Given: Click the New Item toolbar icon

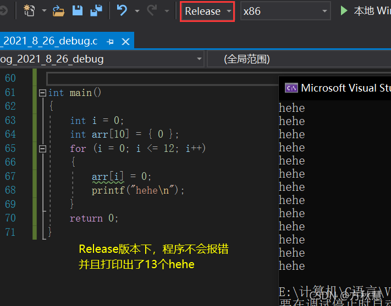Looking at the screenshot, I should pyautogui.click(x=30, y=10).
